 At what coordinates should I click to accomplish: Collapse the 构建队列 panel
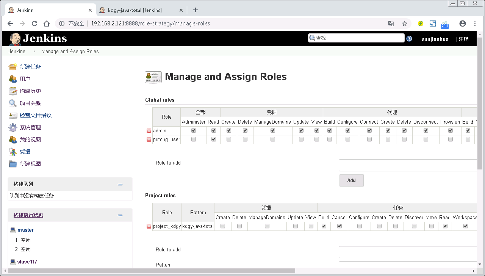[x=120, y=185]
